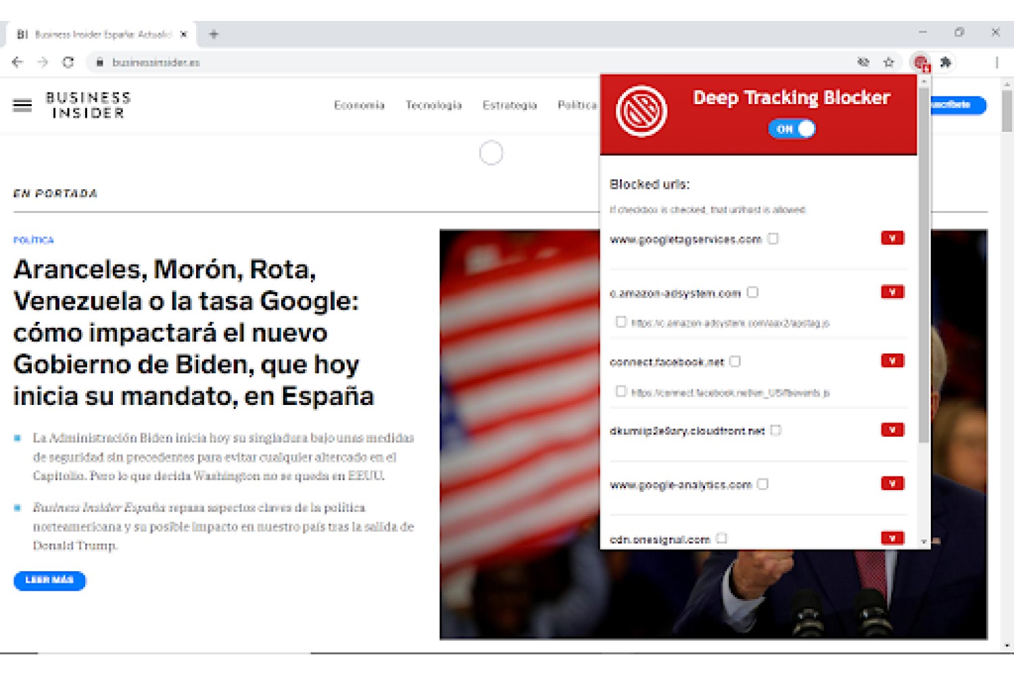Screen dimensions: 1014x676
Task: Open the Economía section
Action: 359,105
